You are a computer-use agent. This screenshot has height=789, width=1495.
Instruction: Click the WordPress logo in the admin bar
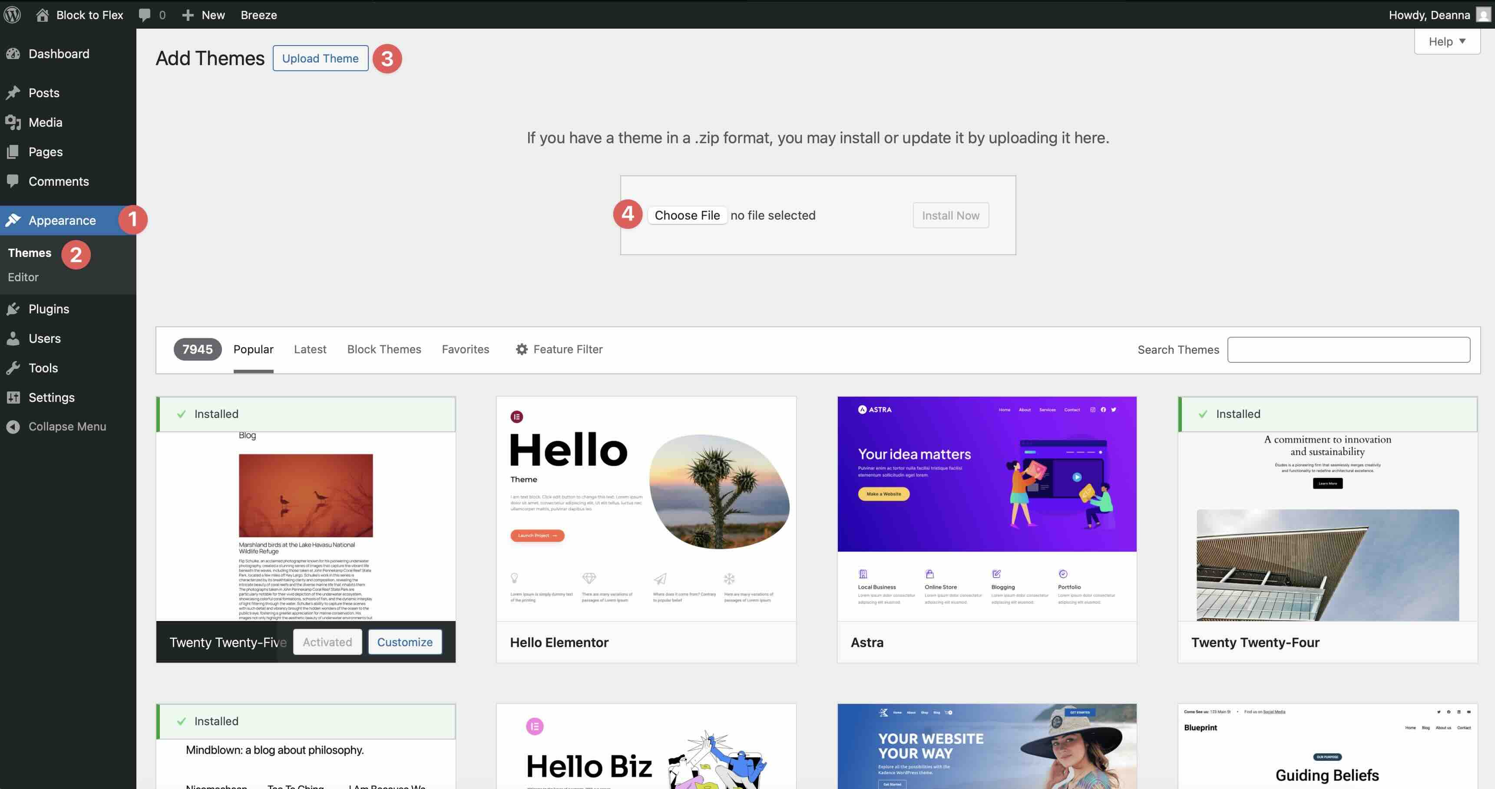12,14
